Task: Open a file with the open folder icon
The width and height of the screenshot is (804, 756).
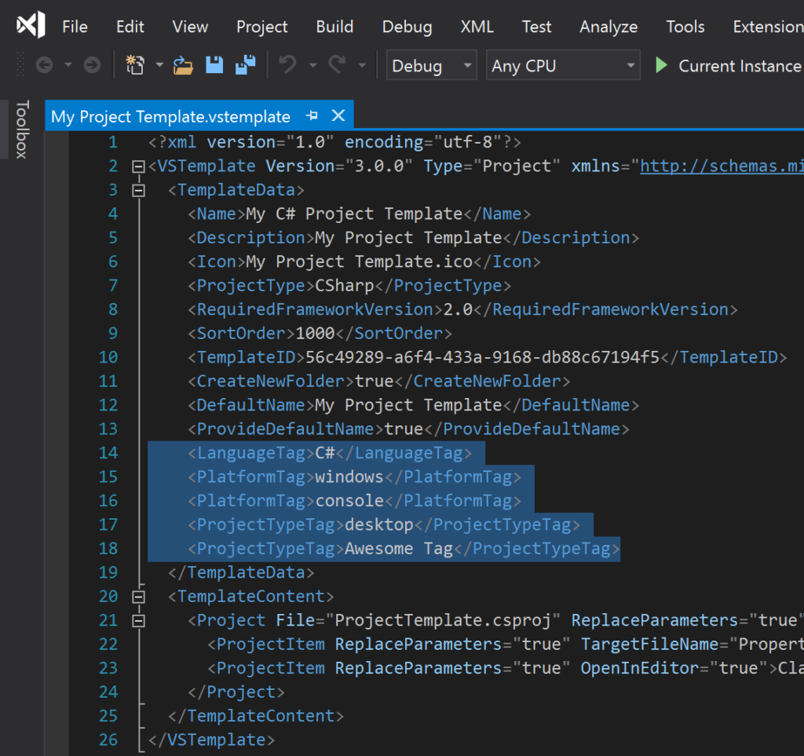Action: [x=183, y=65]
